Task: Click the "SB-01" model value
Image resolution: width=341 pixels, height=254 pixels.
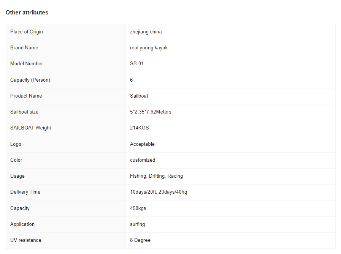Action: 137,64
